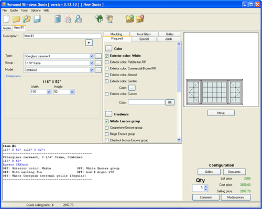Click the ellipsis button beside Color heading
Viewport: 262px width, 209px height.
108,48
